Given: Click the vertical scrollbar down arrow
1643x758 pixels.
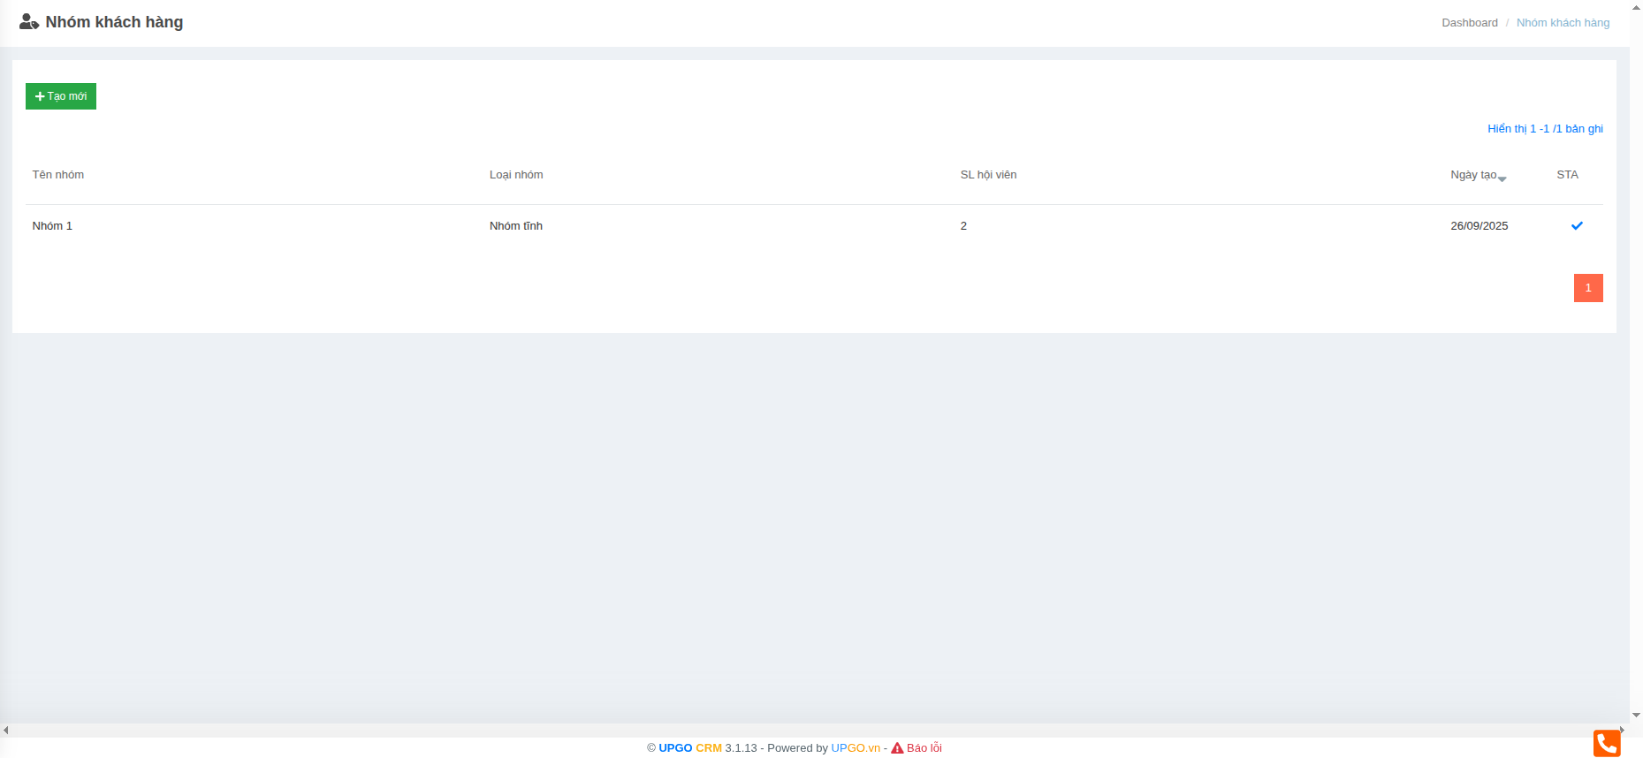Looking at the screenshot, I should [x=1636, y=716].
